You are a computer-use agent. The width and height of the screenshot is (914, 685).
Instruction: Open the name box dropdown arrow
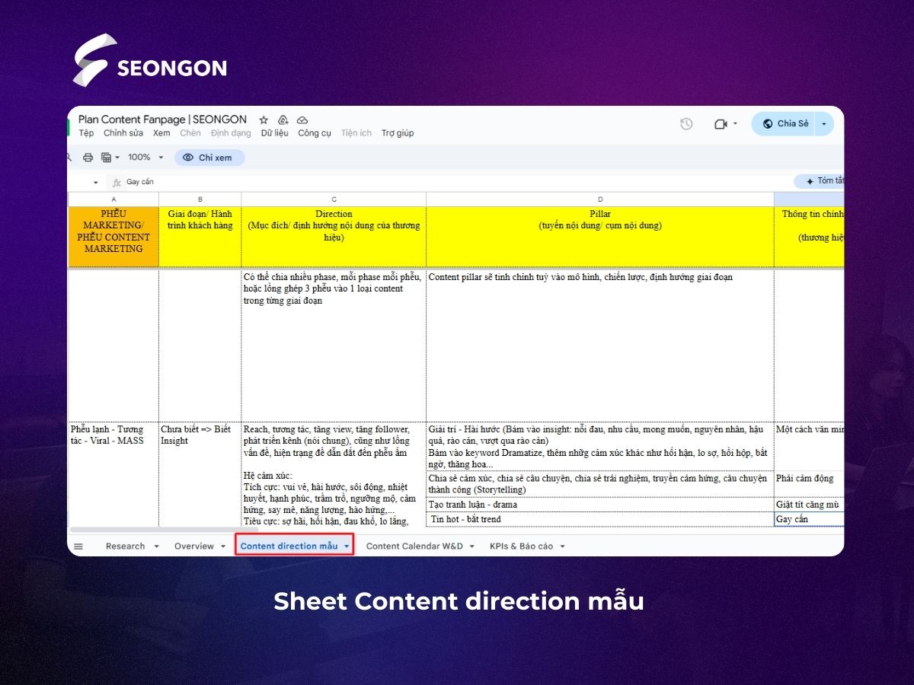click(95, 183)
